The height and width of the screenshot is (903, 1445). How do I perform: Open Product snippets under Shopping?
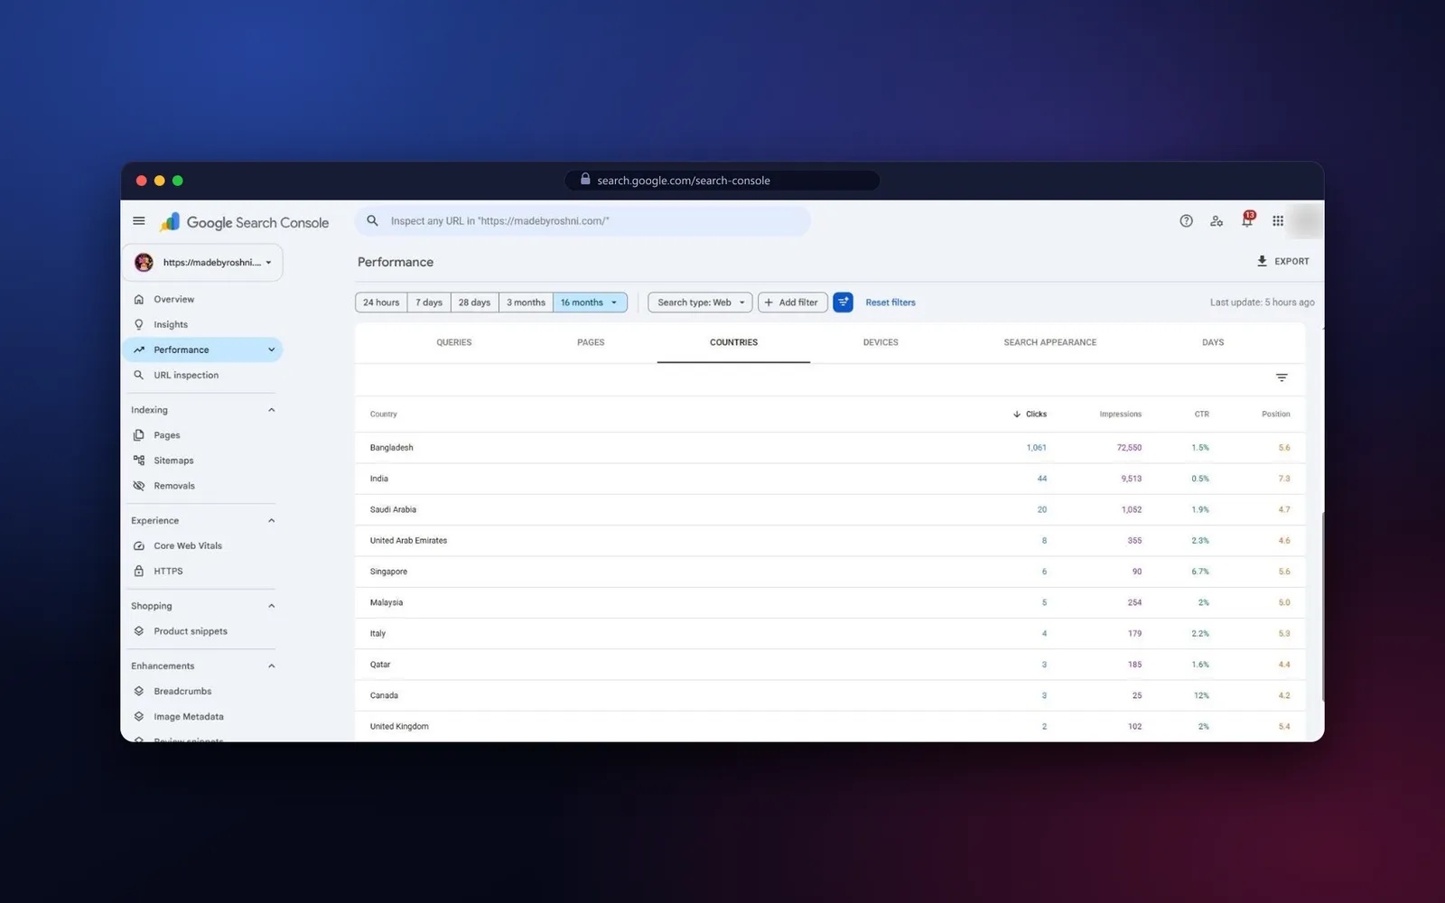coord(191,631)
